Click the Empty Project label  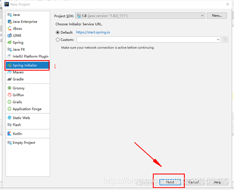click(24, 142)
